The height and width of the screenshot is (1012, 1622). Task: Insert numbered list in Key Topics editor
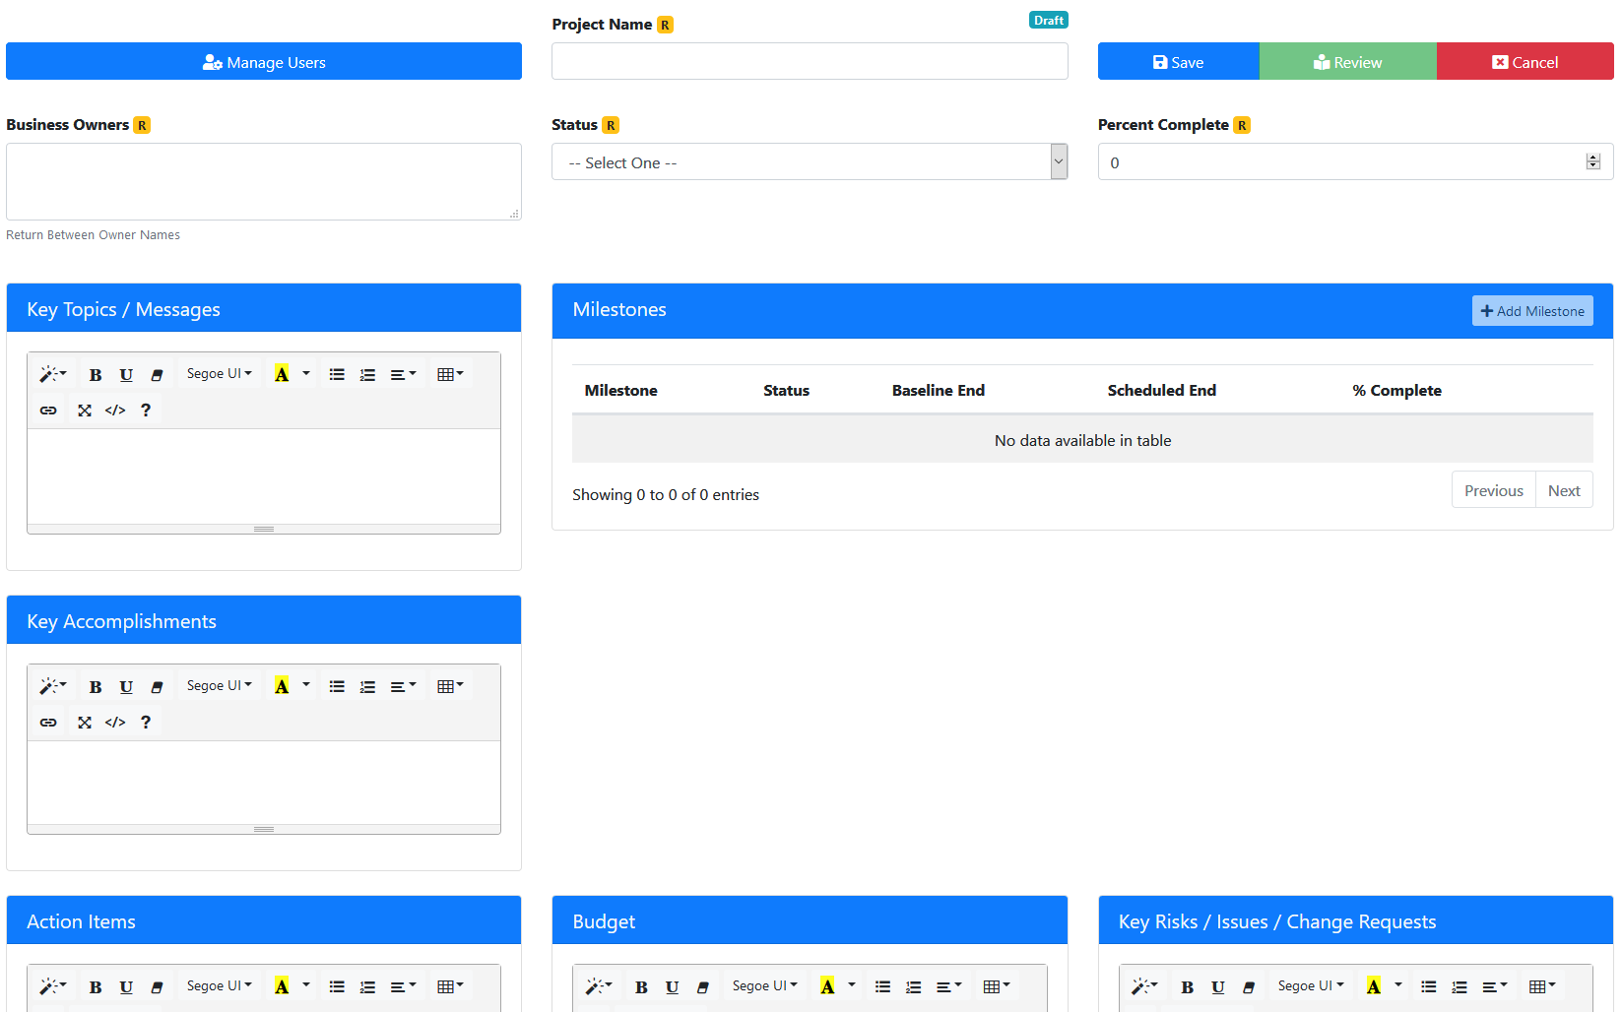tap(367, 374)
